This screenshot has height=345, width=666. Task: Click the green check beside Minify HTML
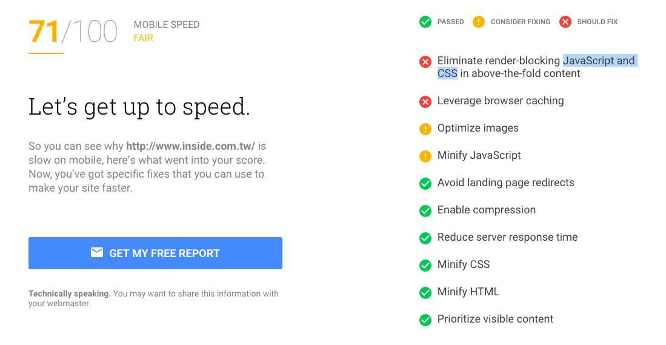425,293
